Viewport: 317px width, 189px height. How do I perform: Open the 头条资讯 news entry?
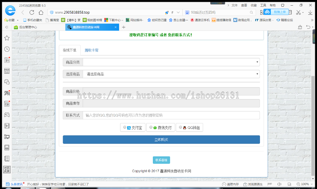14,184
